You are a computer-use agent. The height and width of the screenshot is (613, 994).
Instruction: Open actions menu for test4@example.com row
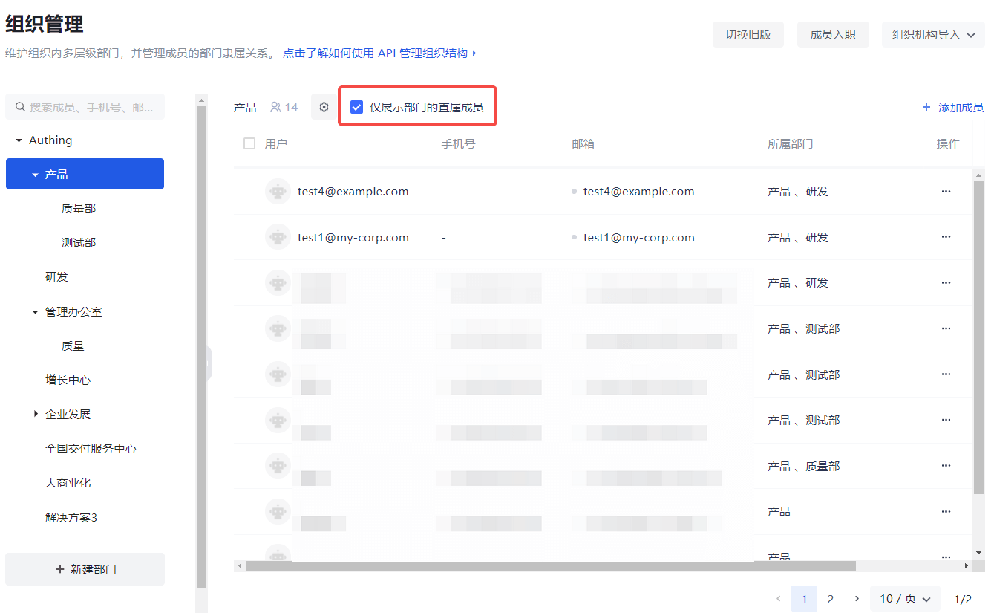pos(946,191)
